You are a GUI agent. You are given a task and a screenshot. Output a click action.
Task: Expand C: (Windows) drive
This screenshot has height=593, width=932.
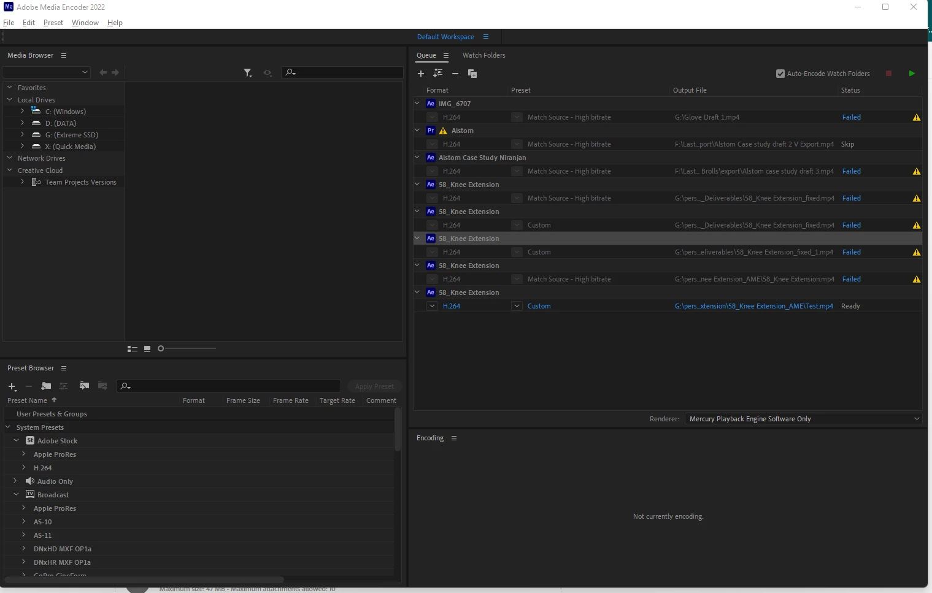pos(23,112)
